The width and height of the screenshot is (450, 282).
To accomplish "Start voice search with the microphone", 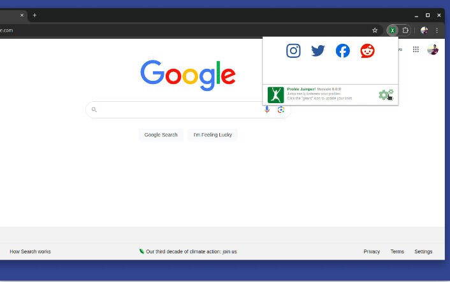I will 267,109.
